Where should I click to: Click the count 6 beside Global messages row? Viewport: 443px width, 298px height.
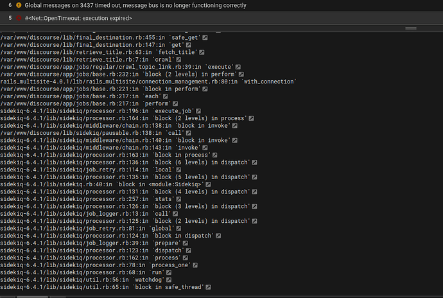coord(10,5)
